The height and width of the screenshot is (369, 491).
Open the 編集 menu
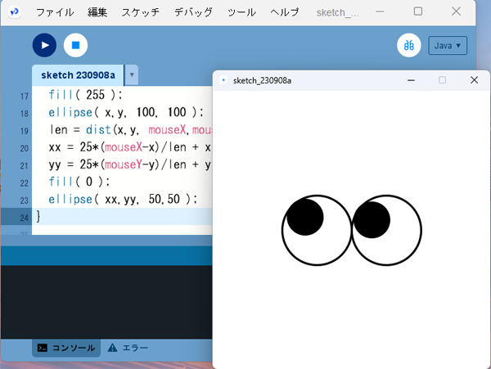click(x=97, y=12)
